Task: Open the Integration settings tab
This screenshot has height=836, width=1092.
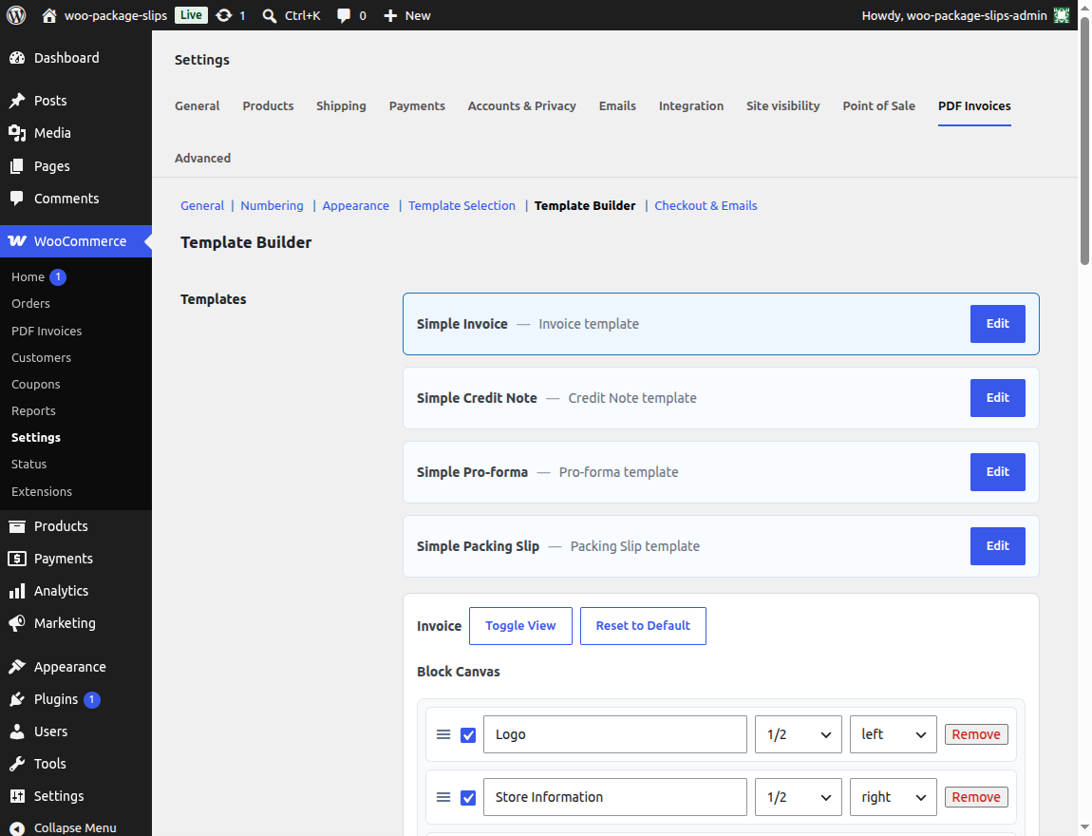Action: [691, 105]
